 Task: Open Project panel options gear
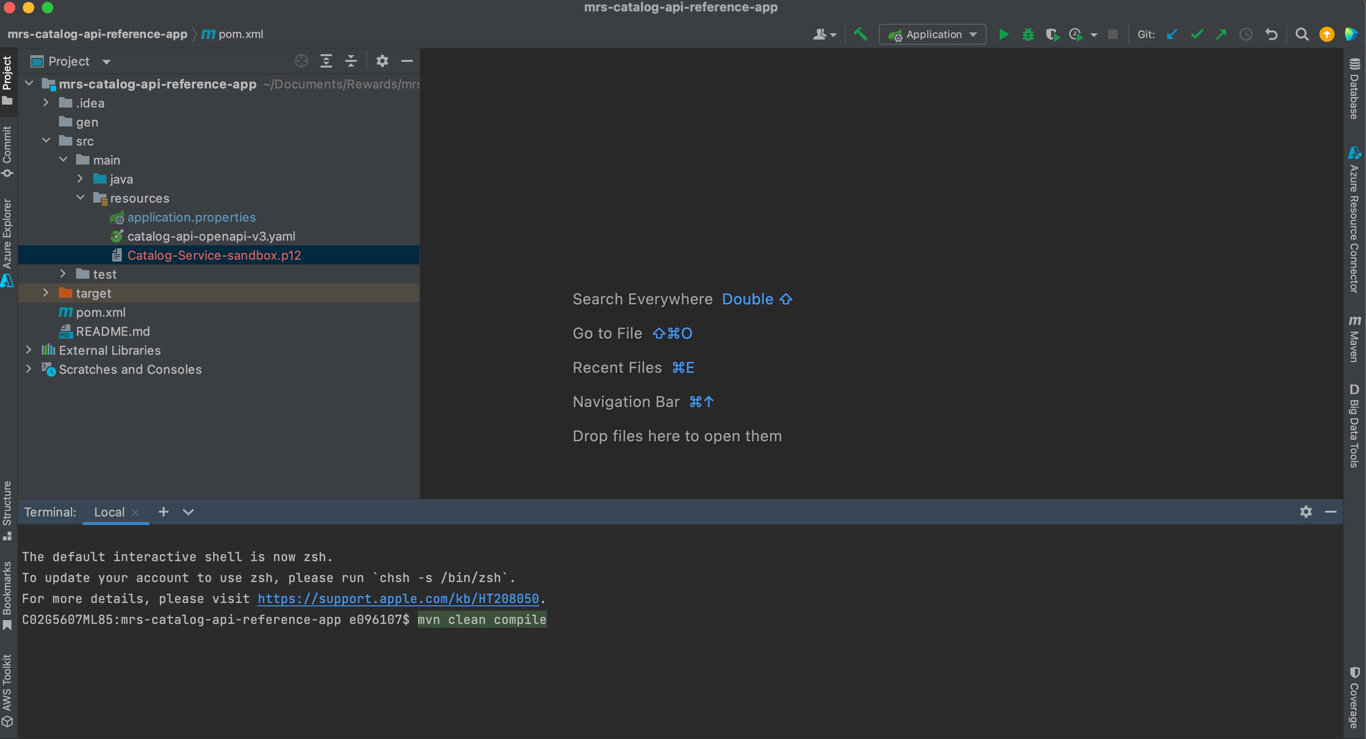(382, 61)
